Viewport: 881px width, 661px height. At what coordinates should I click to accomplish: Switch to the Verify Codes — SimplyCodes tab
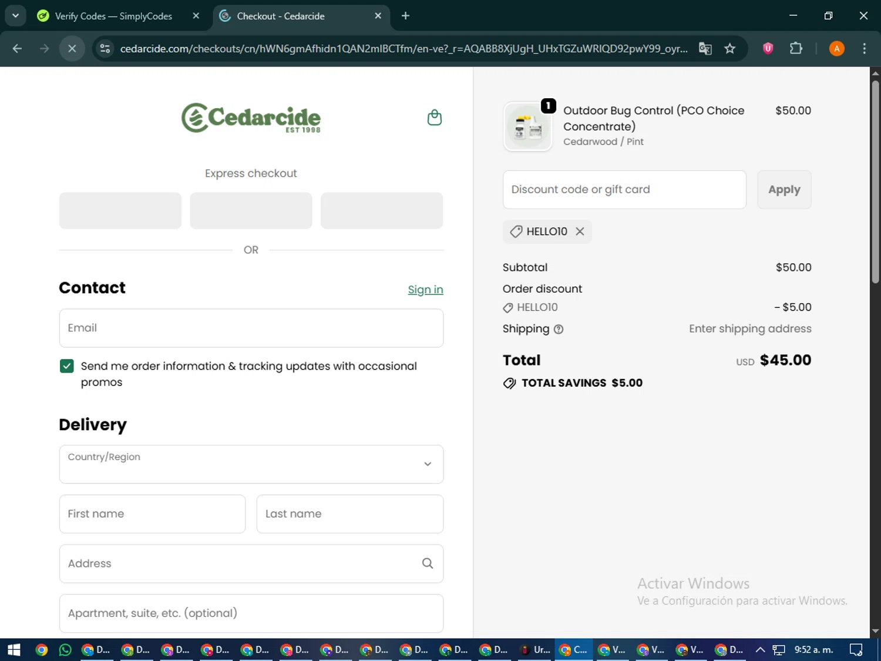click(113, 16)
